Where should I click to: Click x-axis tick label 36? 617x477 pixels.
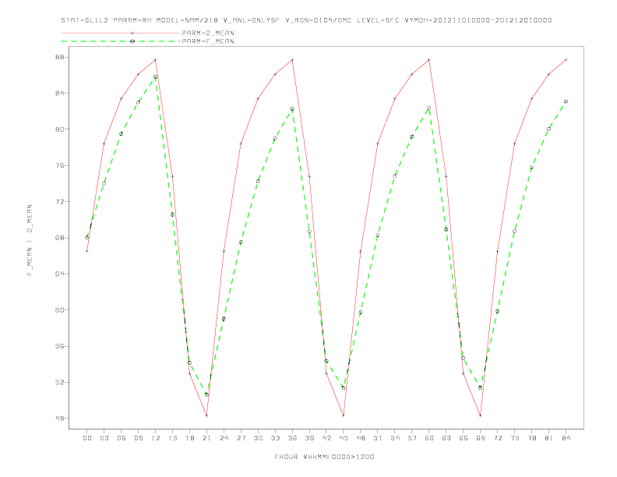292,438
